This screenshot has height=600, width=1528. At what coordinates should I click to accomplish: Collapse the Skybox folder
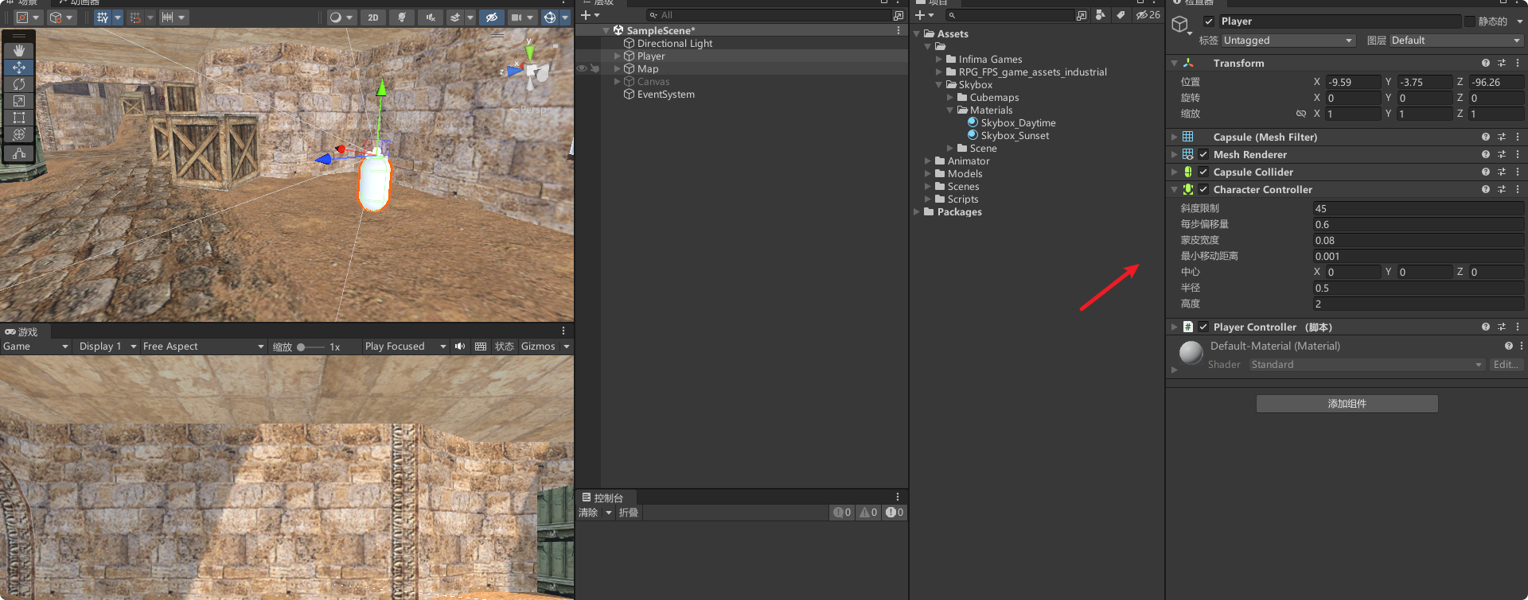pyautogui.click(x=939, y=84)
